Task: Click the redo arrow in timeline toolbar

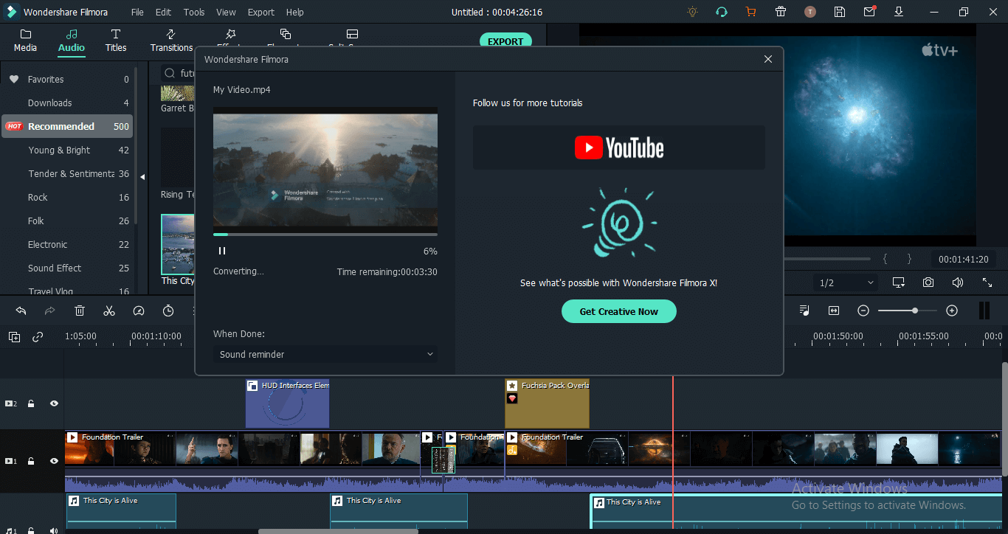Action: pos(50,311)
